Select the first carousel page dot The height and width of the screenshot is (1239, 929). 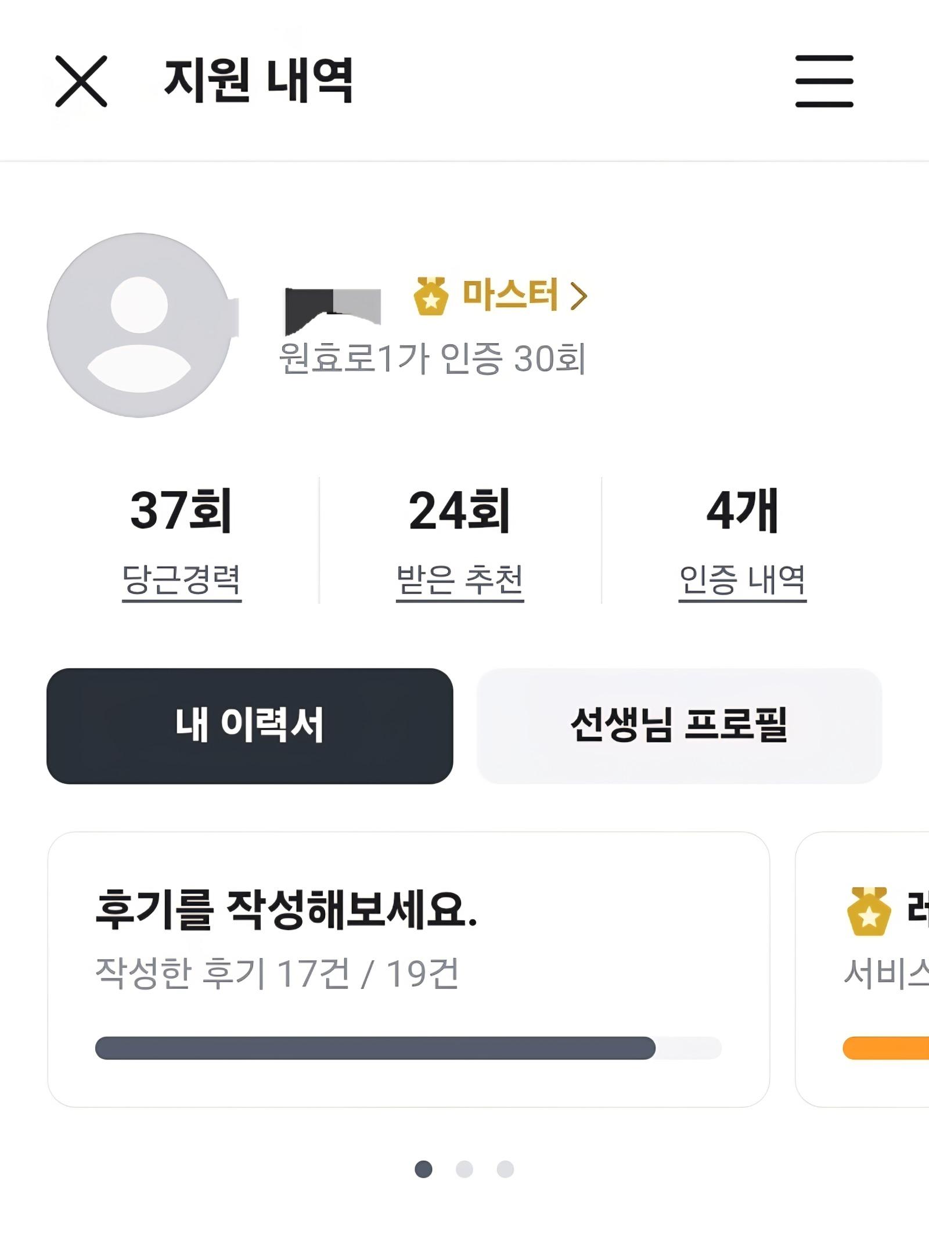click(424, 1169)
